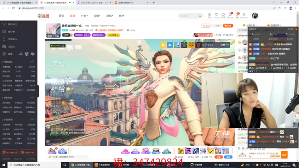This screenshot has height=168, width=299.
Task: Expand the 游戏 games dropdown
Action: [110, 16]
